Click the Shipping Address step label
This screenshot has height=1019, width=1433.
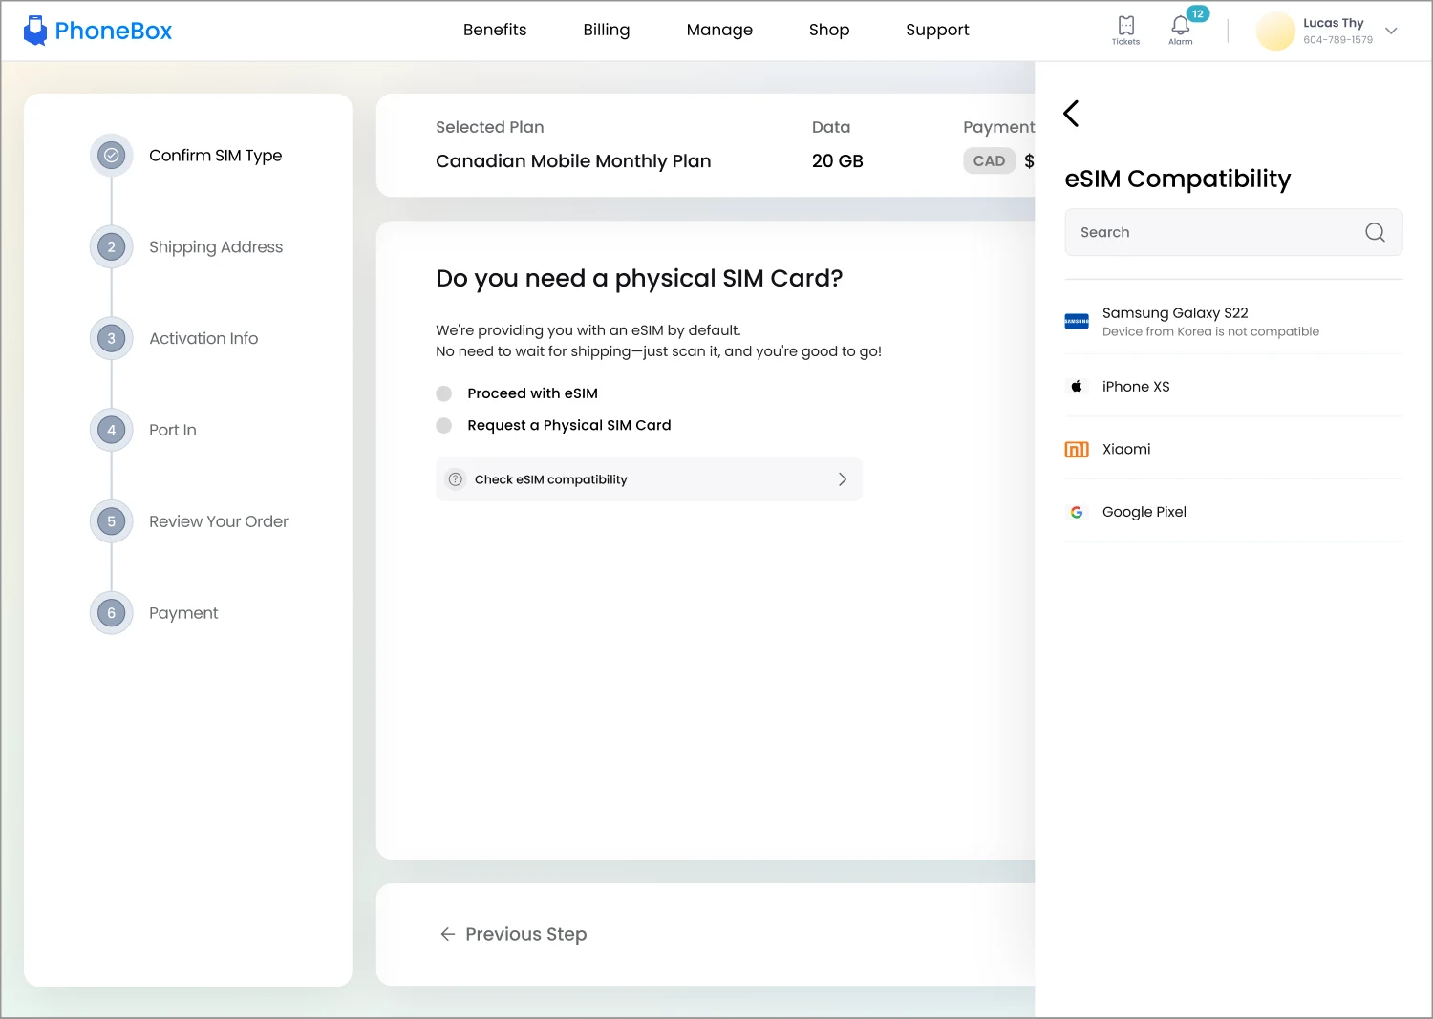216,246
